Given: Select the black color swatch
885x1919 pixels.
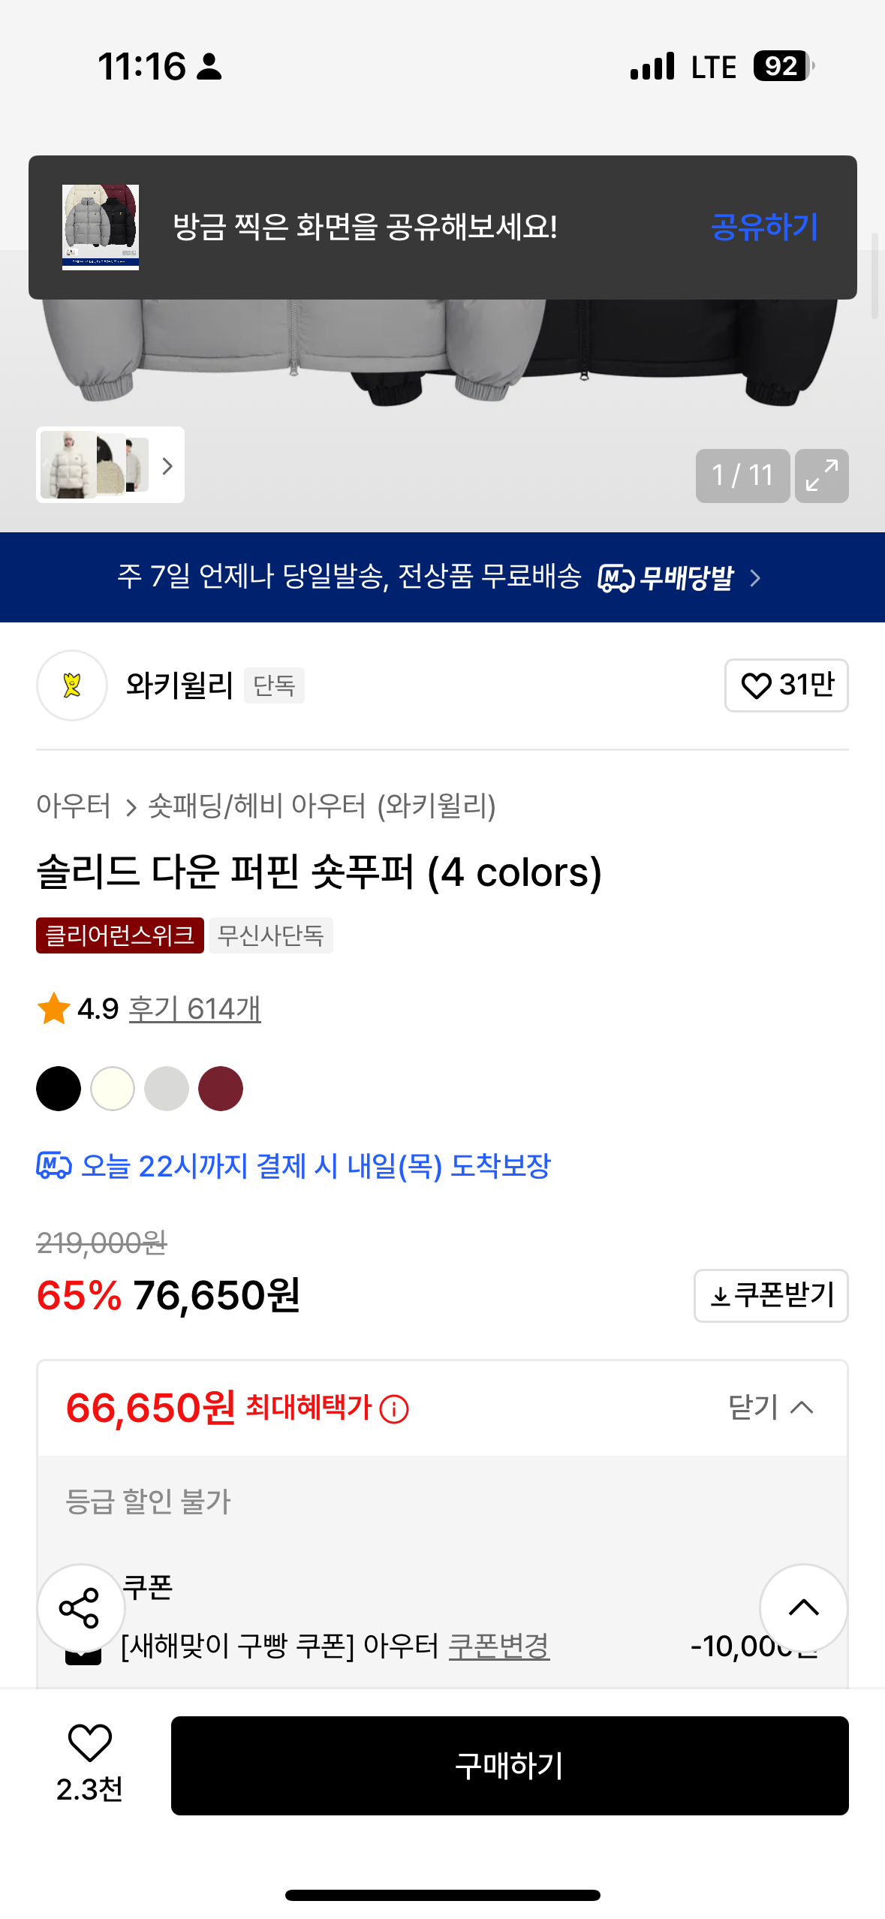Looking at the screenshot, I should click(59, 1088).
